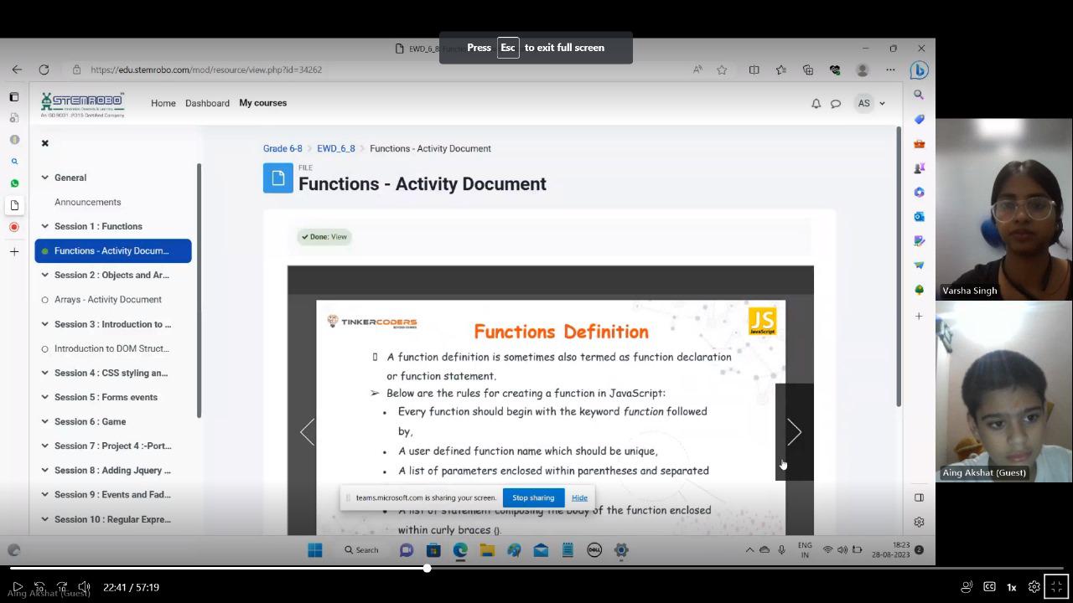This screenshot has width=1073, height=603.
Task: Mute the video player volume
Action: pos(85,587)
